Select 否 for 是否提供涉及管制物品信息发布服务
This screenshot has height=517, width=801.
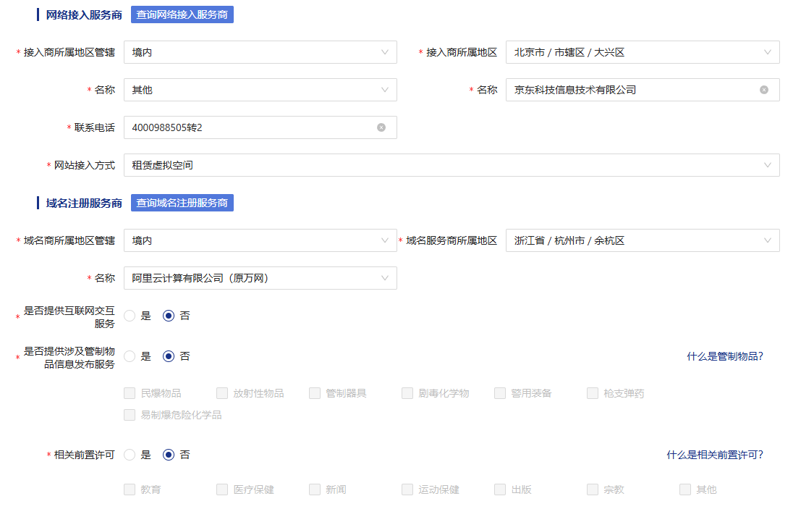point(169,356)
